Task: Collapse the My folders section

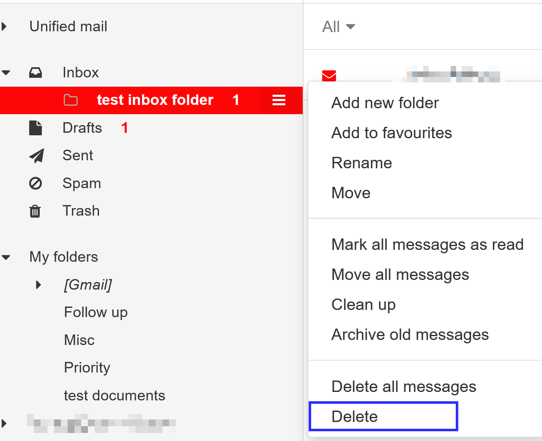Action: [6, 257]
